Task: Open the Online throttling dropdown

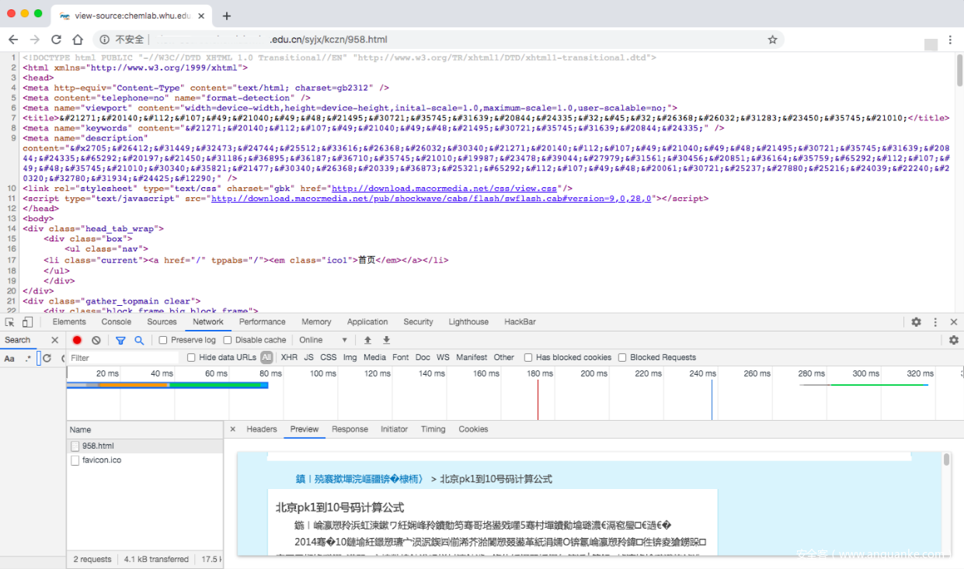Action: click(x=323, y=340)
